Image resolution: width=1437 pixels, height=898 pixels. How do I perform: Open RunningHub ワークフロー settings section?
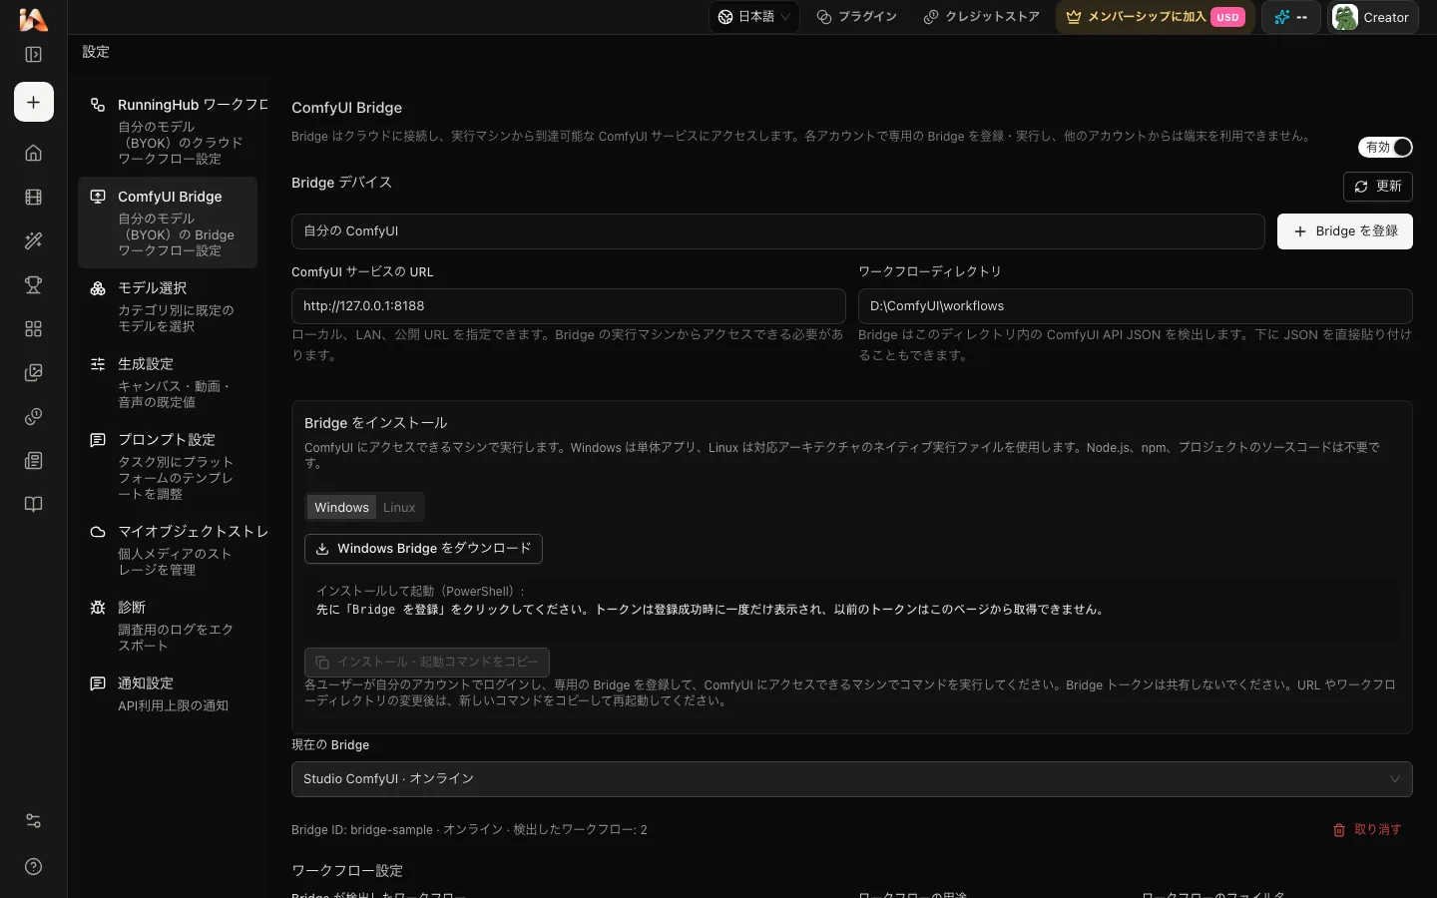click(168, 131)
